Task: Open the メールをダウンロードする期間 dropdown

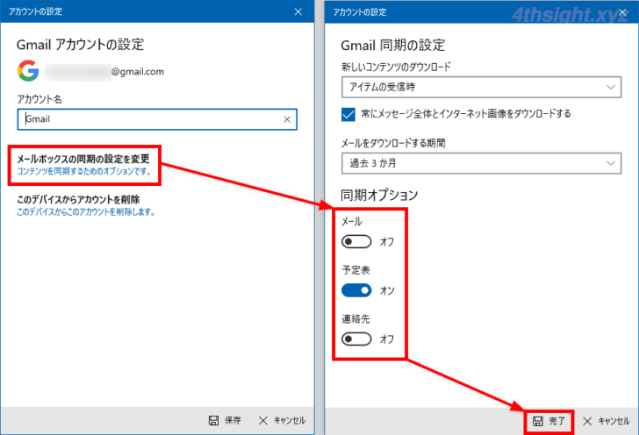Action: click(x=481, y=163)
